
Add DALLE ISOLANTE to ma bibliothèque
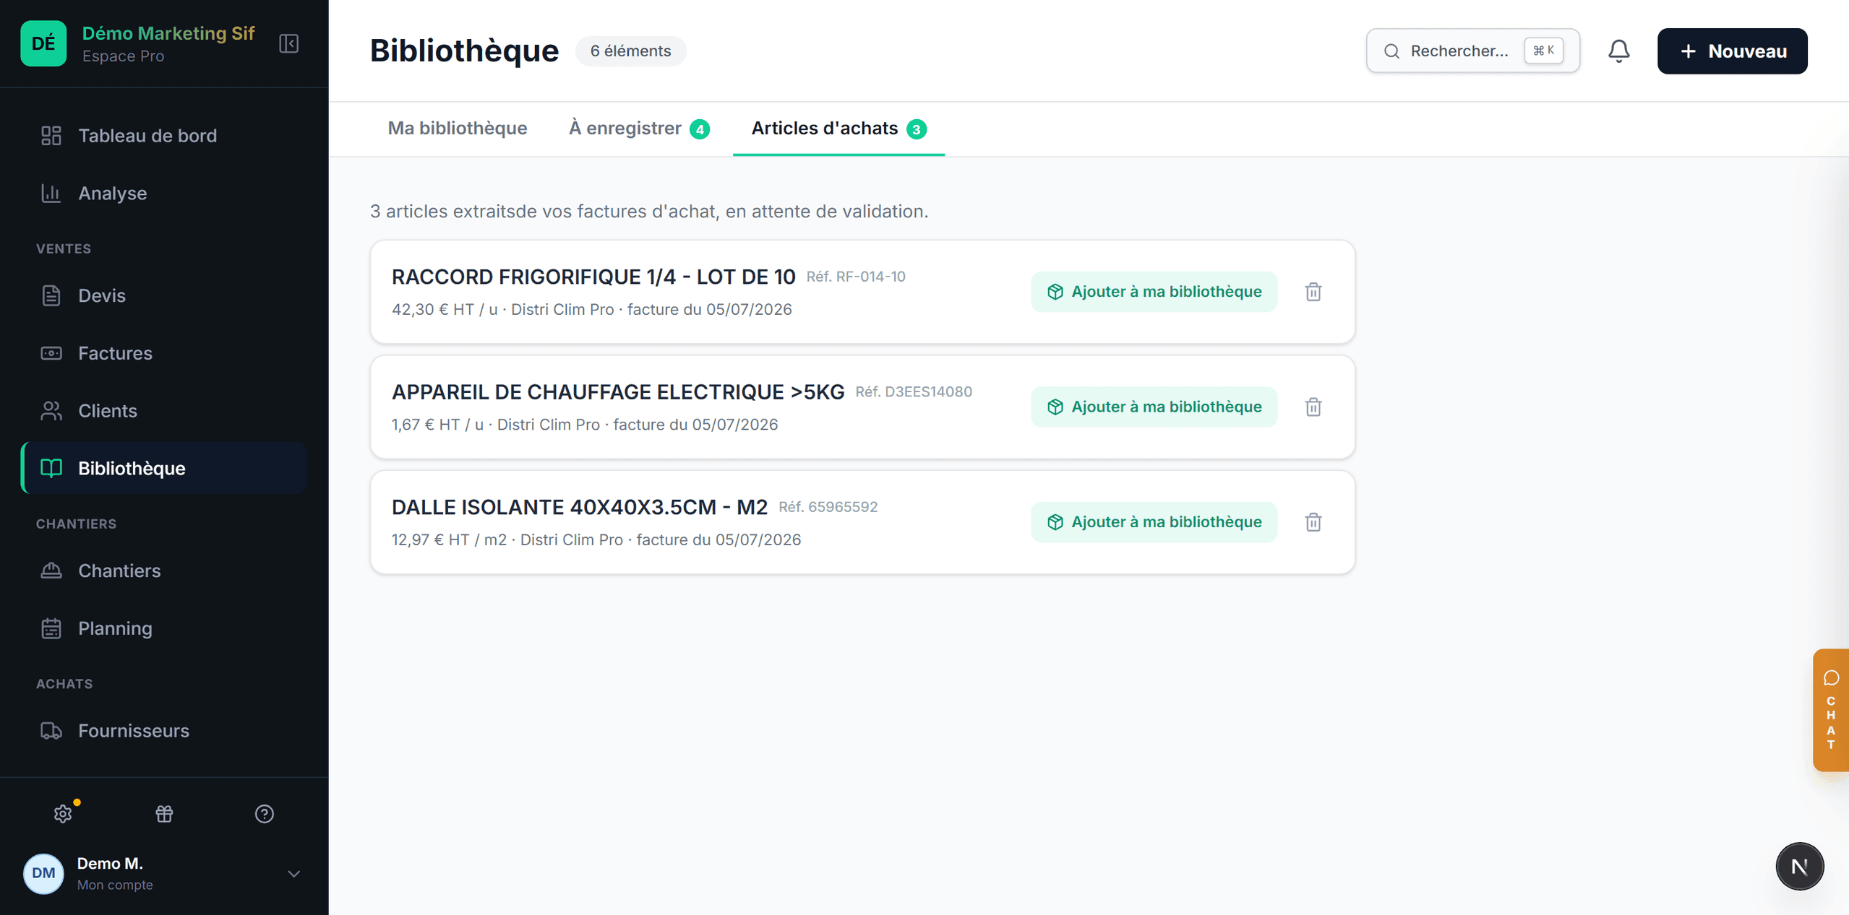point(1154,521)
